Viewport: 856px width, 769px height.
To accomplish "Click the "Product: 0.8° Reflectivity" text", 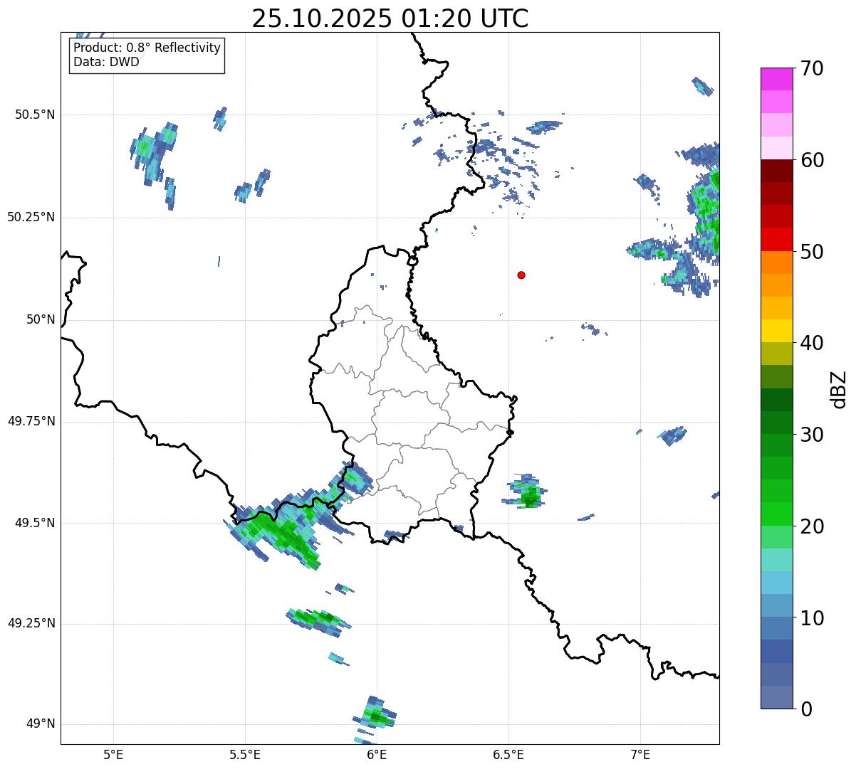I will 147,48.
